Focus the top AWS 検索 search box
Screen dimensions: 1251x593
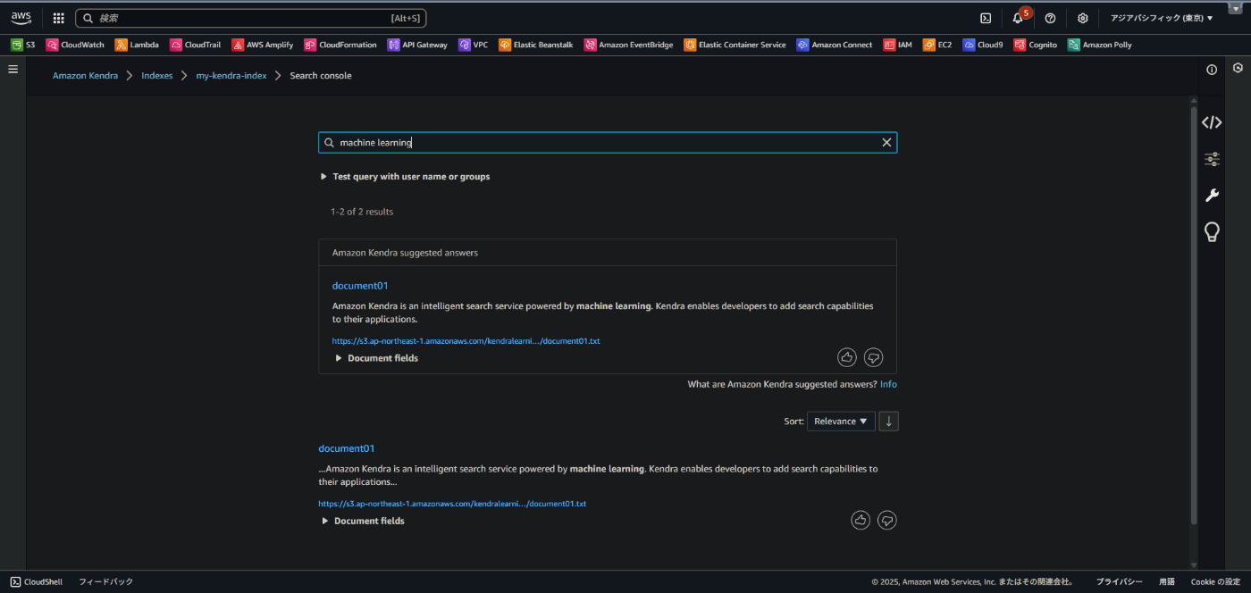point(250,18)
